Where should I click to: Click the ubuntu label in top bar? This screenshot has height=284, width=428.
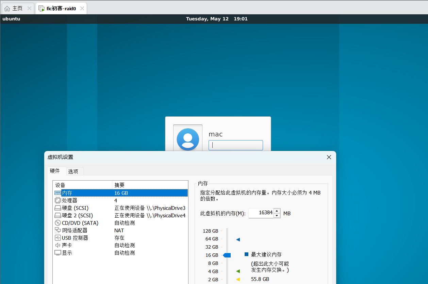tap(11, 19)
